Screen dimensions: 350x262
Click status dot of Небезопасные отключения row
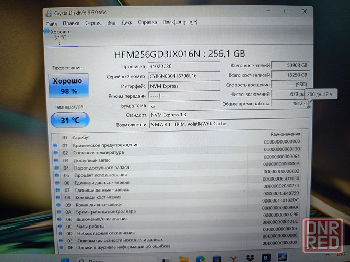(60, 233)
